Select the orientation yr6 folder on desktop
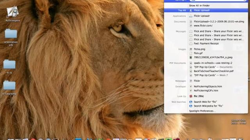The width and height of the screenshot is (250, 140). point(11,34)
